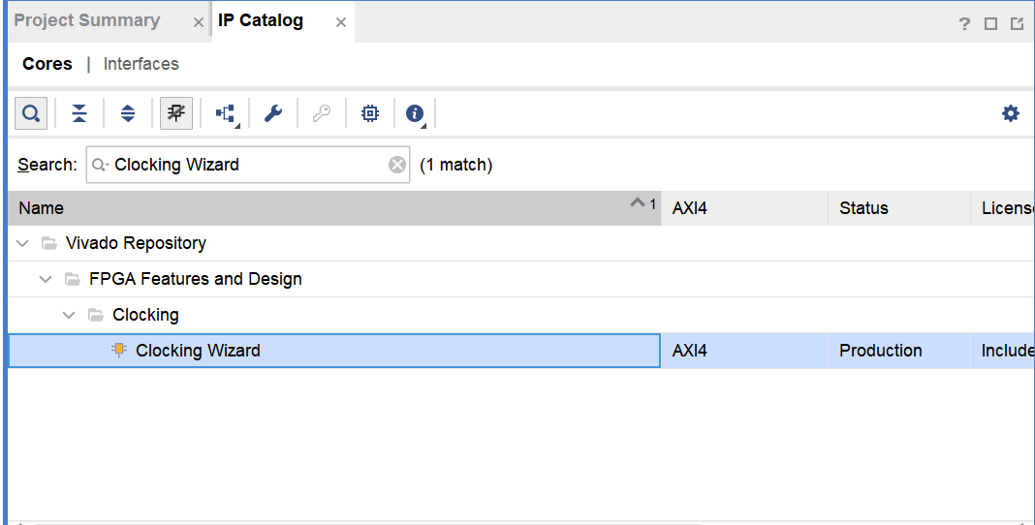
Task: Open the info icon dropdown
Action: click(x=416, y=114)
